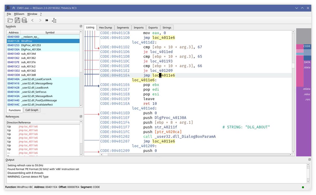Image resolution: width=316 pixels, height=195 pixels.
Task: Open the File menu
Action: (x=9, y=14)
